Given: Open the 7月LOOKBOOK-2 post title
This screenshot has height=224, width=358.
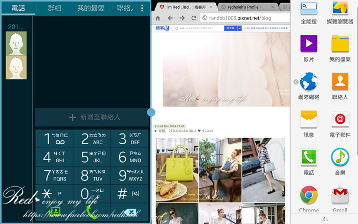Looking at the screenshot, I should [x=184, y=131].
